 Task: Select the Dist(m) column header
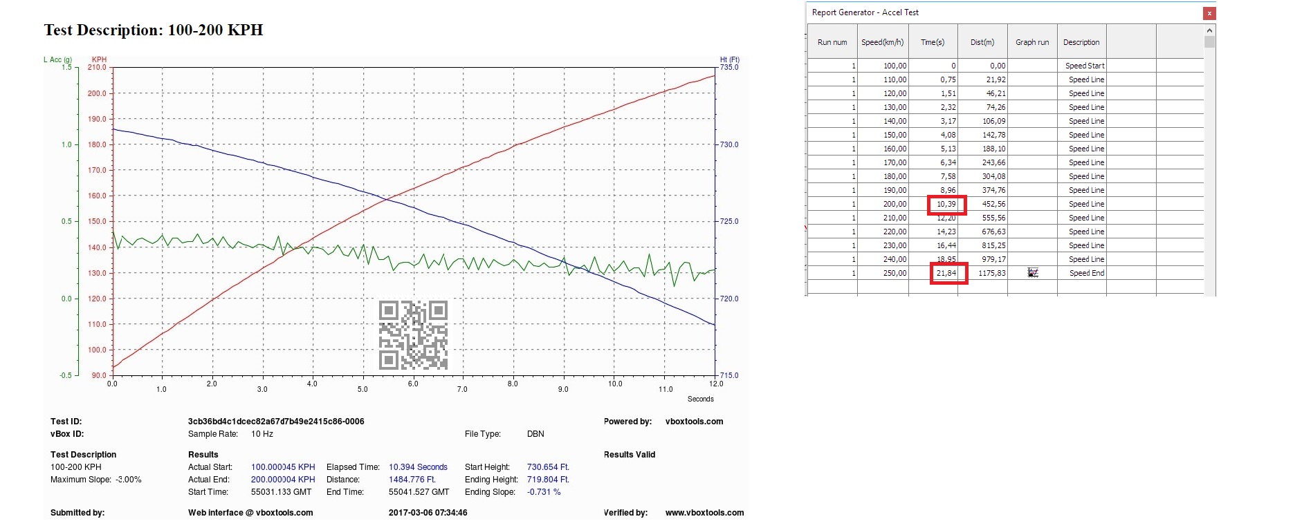tap(982, 42)
